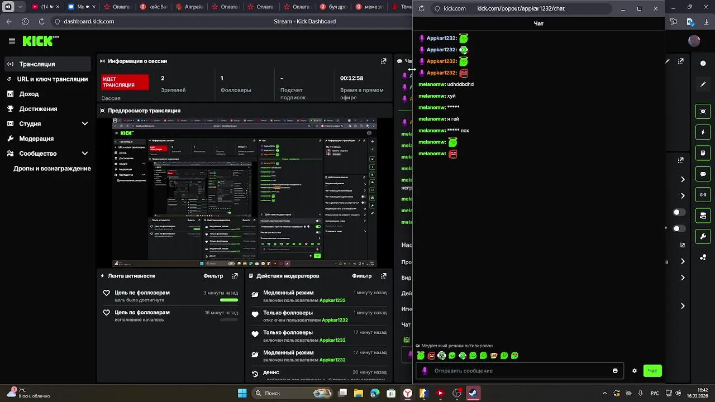Open Дропы и вознаграждения in the sidebar
715x402 pixels.
click(x=52, y=168)
